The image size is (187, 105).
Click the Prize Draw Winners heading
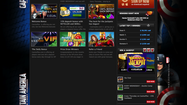point(70,49)
